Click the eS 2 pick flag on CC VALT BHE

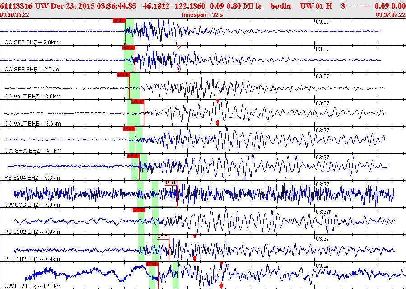tap(137, 102)
